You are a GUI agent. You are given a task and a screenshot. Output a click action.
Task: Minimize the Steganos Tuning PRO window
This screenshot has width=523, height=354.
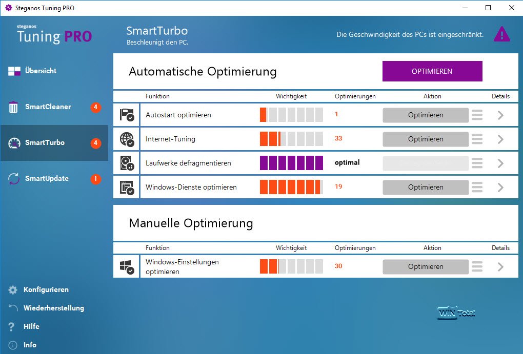465,8
